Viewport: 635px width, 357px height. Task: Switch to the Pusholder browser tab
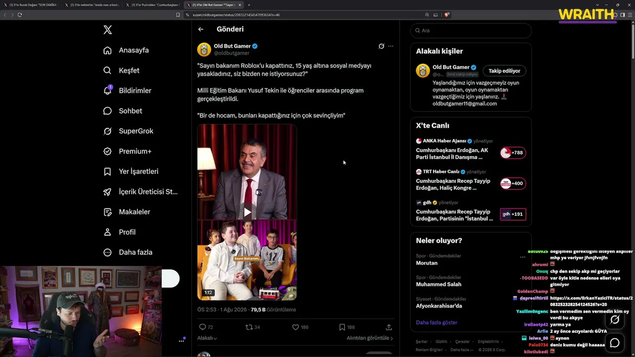click(x=154, y=5)
